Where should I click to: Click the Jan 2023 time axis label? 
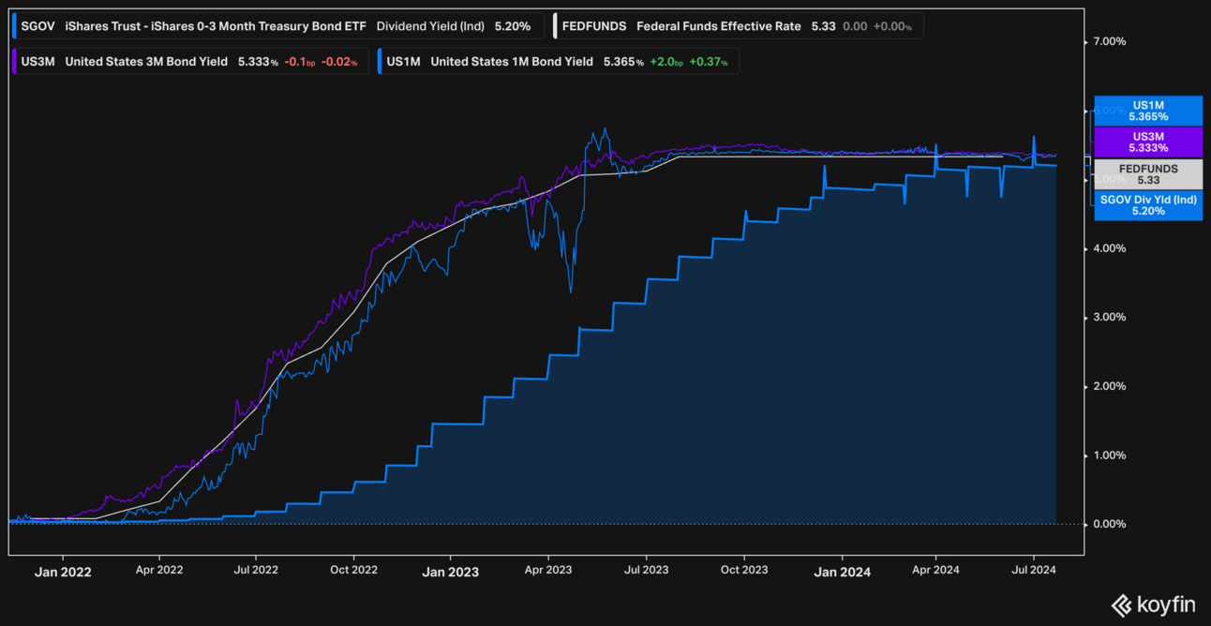450,572
